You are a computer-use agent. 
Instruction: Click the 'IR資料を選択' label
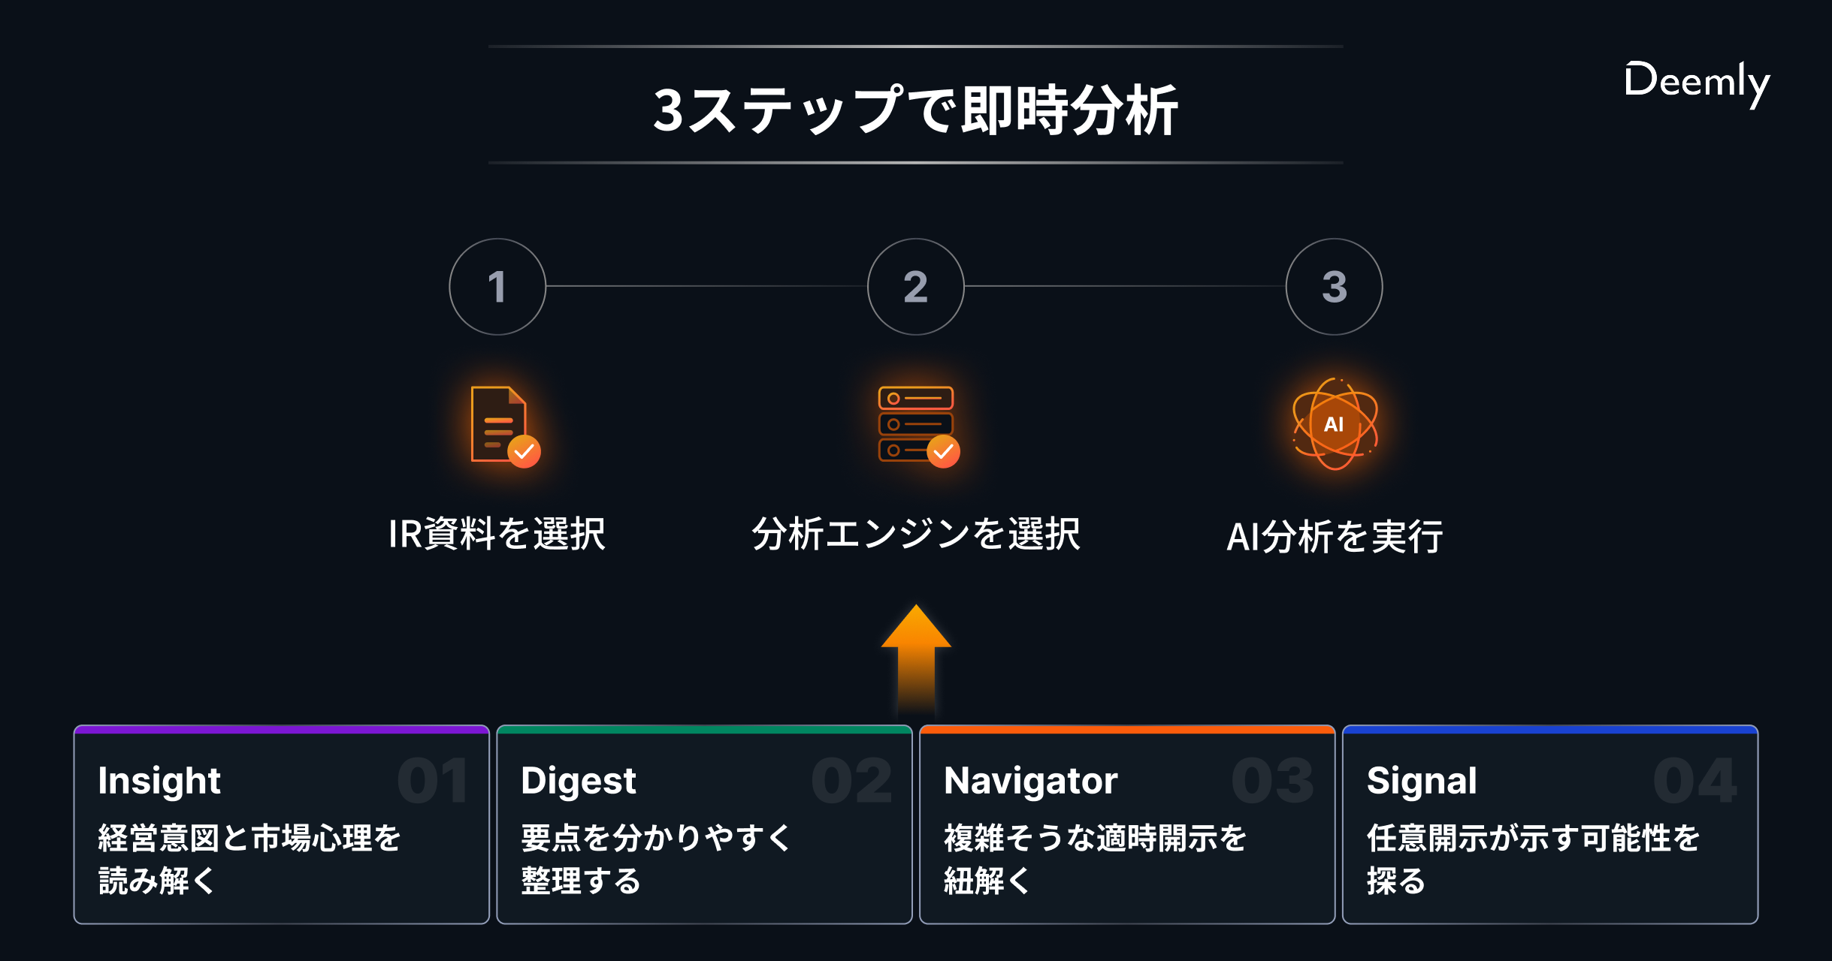[x=497, y=534]
